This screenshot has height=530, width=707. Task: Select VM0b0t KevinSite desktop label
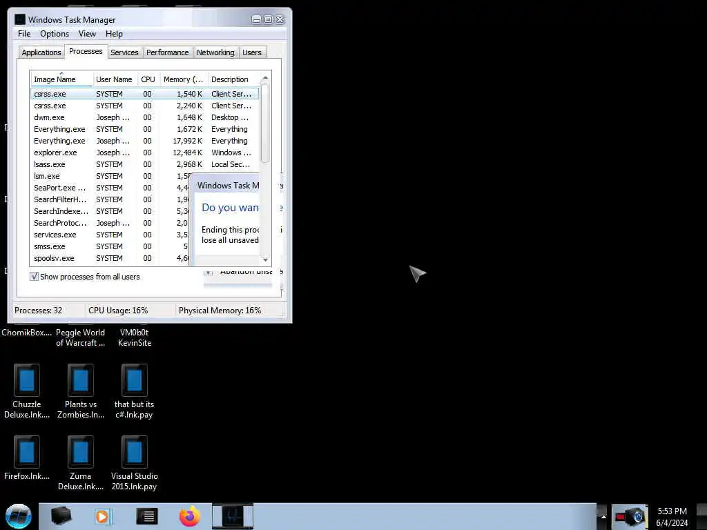135,337
